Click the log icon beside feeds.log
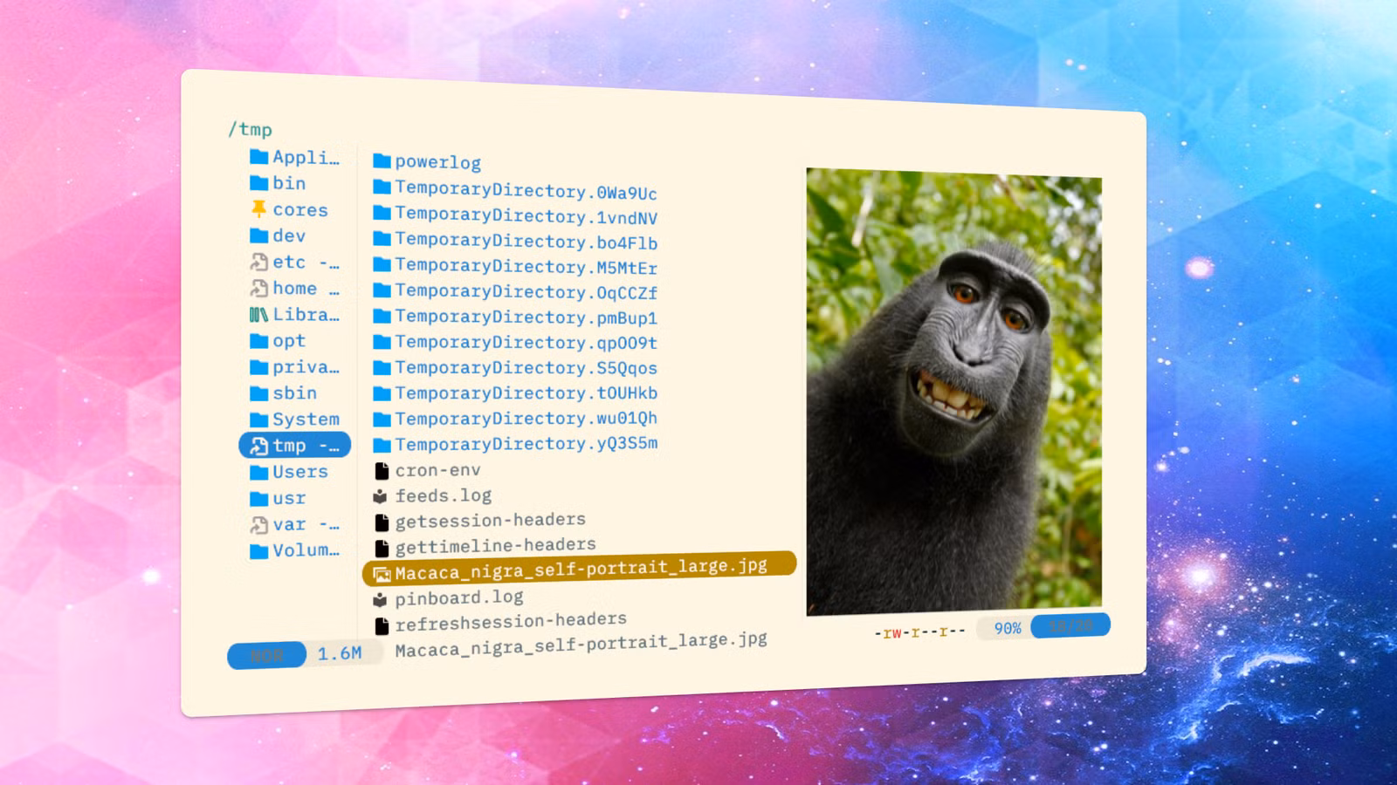This screenshot has width=1397, height=785. pyautogui.click(x=380, y=497)
